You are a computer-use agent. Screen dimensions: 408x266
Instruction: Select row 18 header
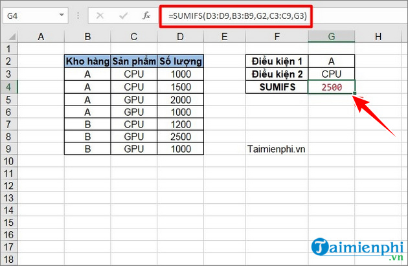[x=9, y=260]
